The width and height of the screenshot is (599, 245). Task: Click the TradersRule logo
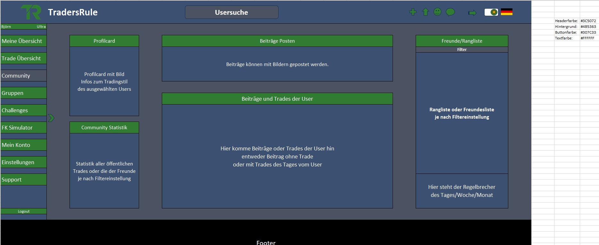31,12
